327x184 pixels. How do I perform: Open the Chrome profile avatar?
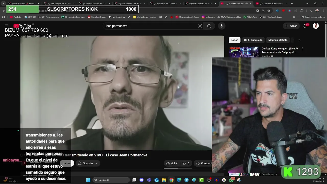pos(317,11)
